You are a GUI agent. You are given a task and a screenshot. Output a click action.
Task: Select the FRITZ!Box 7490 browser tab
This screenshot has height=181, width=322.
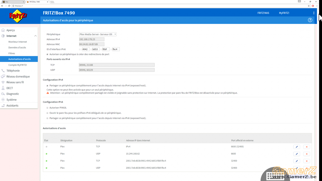click(x=37, y=2)
